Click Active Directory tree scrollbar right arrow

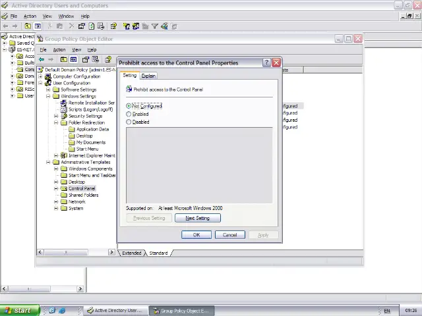coord(80,289)
